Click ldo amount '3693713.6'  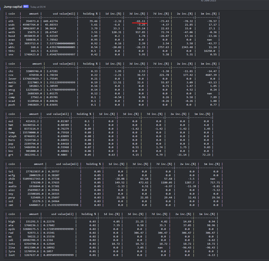32,44
